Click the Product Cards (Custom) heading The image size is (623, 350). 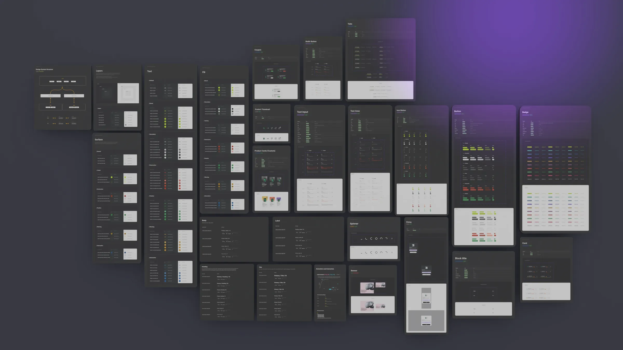point(265,151)
